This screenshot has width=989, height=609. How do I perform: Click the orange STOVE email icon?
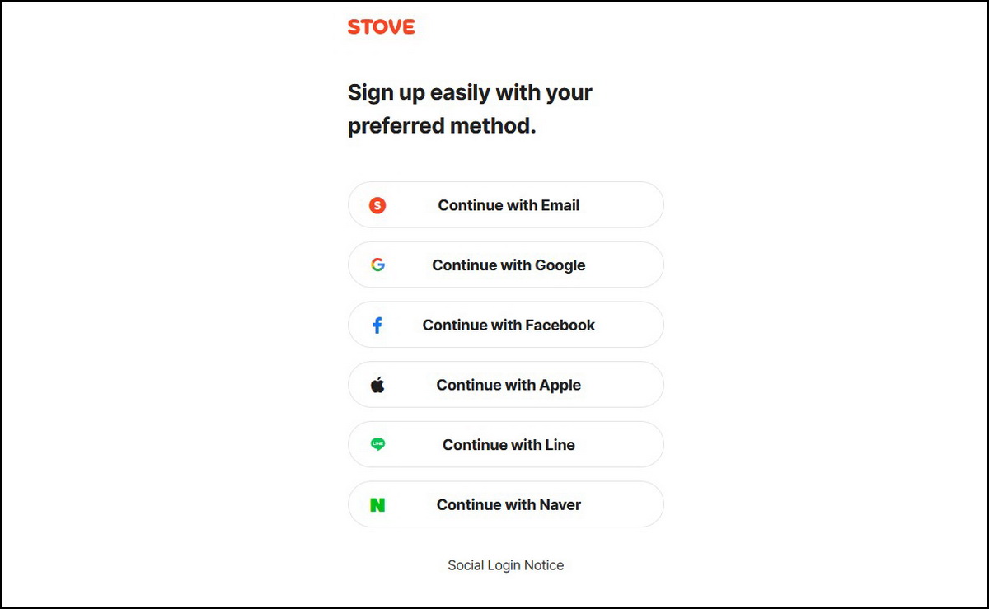[377, 205]
